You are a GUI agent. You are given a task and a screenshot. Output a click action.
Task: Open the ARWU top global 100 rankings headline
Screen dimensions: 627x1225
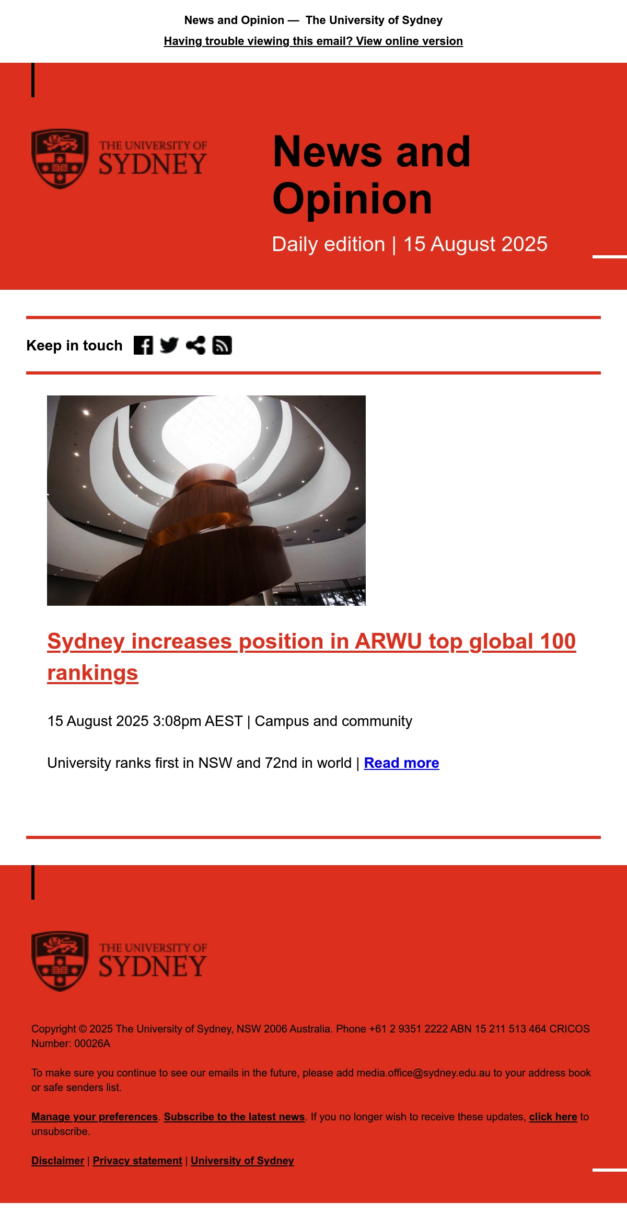[x=311, y=657]
